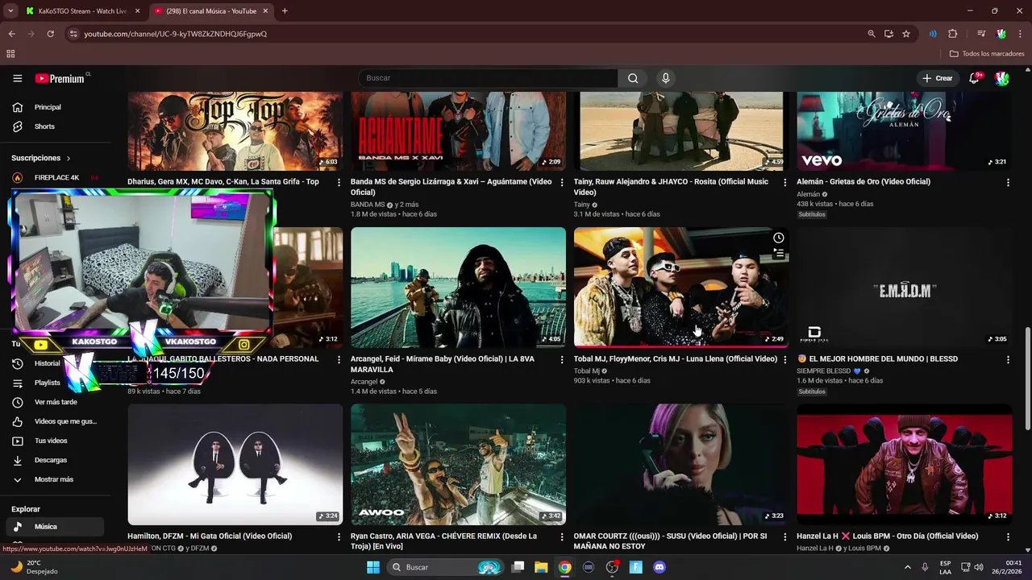Open File Explorer from taskbar

point(541,567)
